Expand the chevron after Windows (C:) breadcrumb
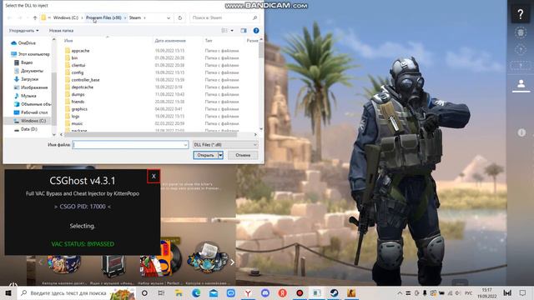Image resolution: width=534 pixels, height=300 pixels. pyautogui.click(x=82, y=17)
